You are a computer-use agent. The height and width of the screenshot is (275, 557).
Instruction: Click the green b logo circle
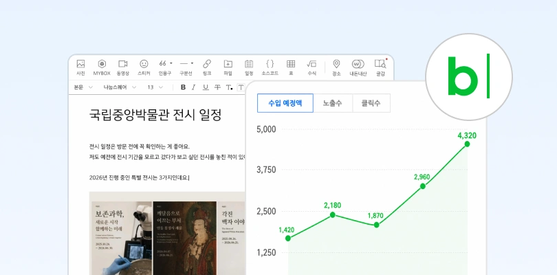coord(469,77)
